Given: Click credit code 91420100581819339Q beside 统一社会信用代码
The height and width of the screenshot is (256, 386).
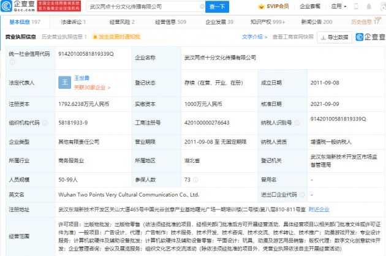Looking at the screenshot, I should (86, 54).
